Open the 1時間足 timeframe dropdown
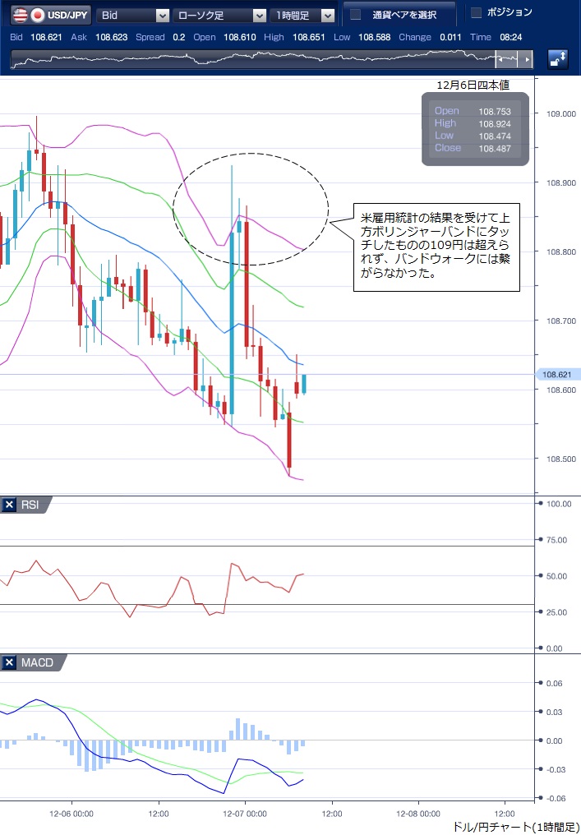Image resolution: width=581 pixels, height=835 pixels. tap(303, 15)
